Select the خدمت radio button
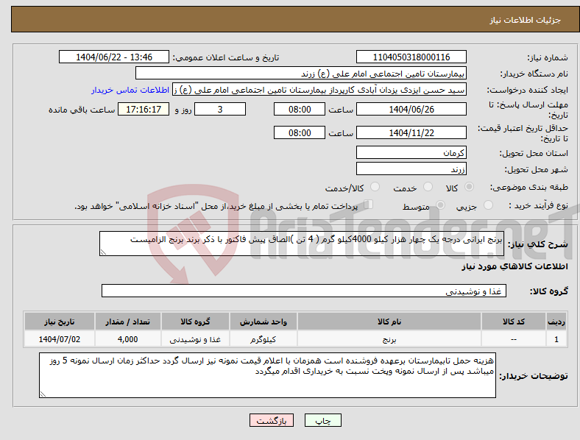 428,187
